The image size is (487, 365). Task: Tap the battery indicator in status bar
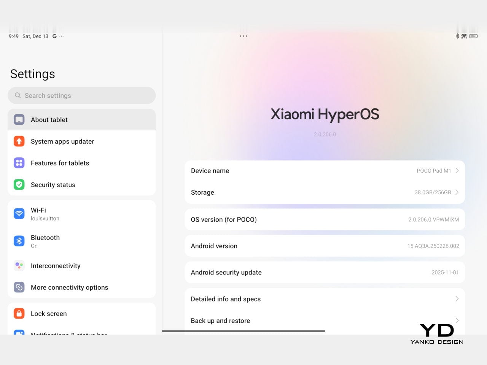coord(473,36)
